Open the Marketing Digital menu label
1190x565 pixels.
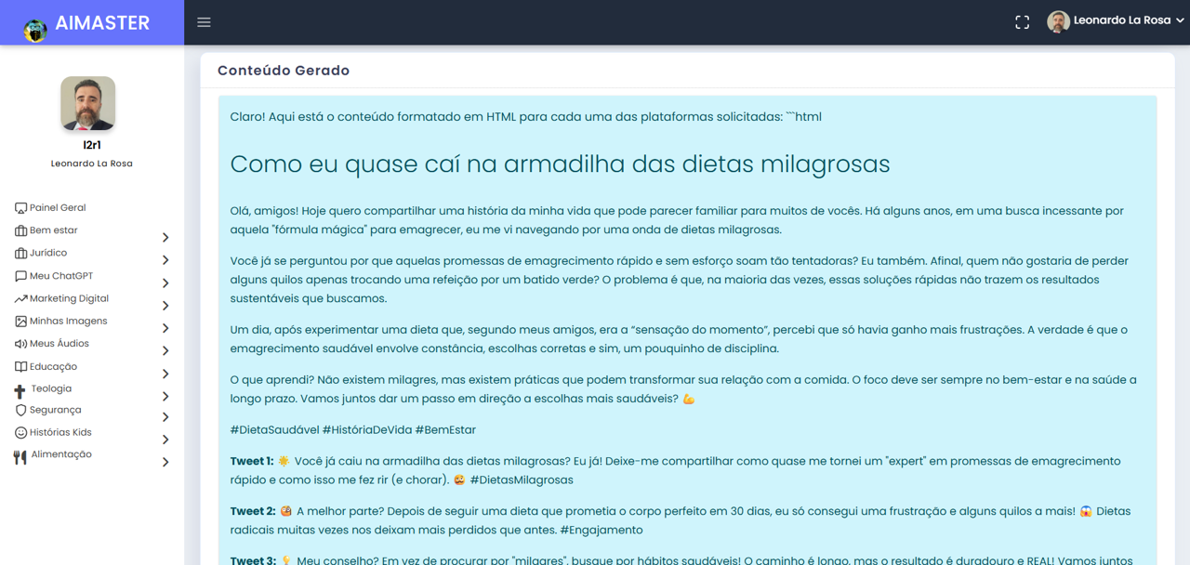coord(69,298)
